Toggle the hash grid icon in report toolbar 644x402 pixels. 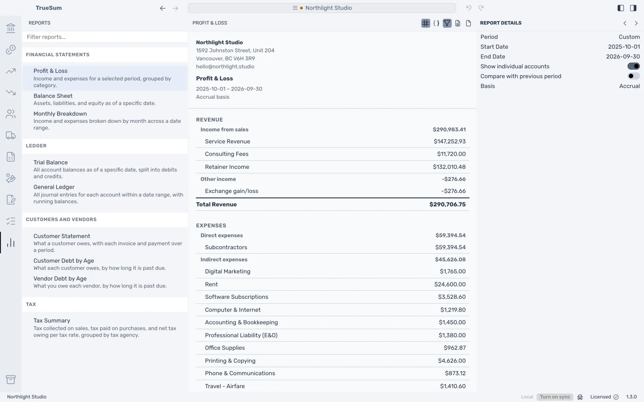click(426, 23)
